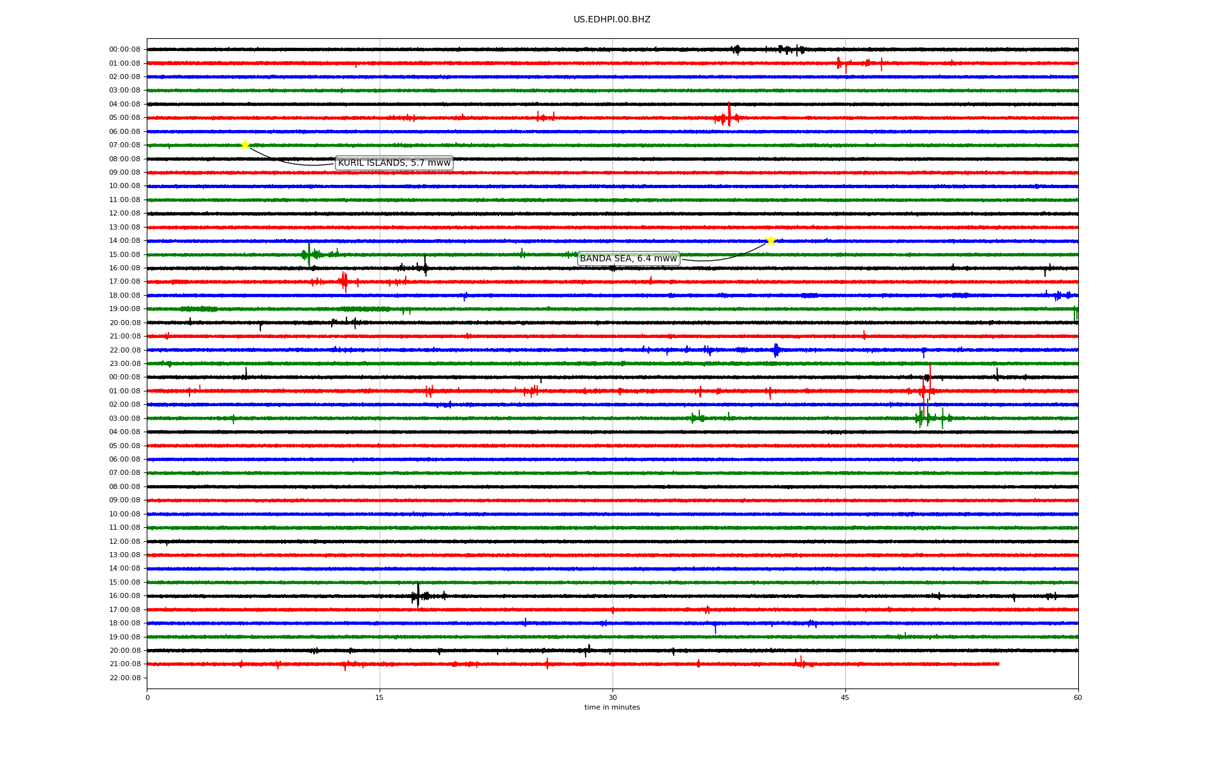Viewport: 1225px width, 765px height.
Task: Select the BANDA SEA, 6.4 mww annotation box
Action: [x=628, y=258]
